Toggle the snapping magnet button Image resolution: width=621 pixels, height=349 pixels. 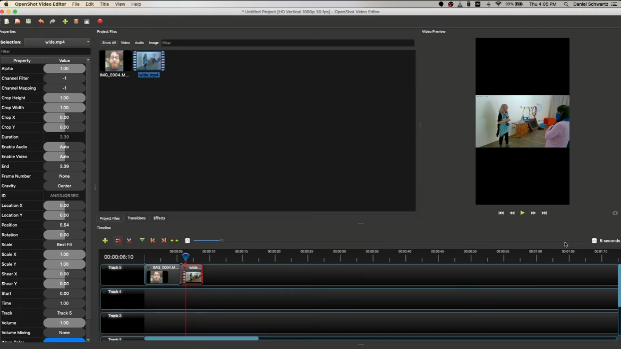pos(118,240)
